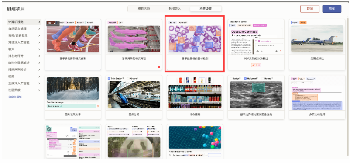Expand the 对话式人工智能 category chevron
The image size is (350, 163).
(39, 42)
